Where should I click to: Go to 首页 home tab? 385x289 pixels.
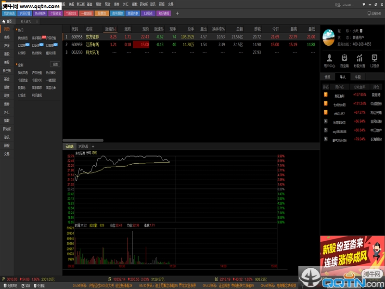pyautogui.click(x=7, y=22)
